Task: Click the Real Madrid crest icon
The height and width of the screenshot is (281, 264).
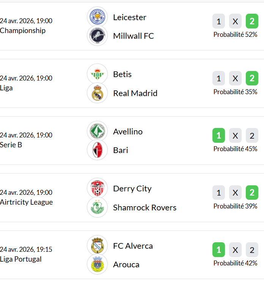Action: 97,93
